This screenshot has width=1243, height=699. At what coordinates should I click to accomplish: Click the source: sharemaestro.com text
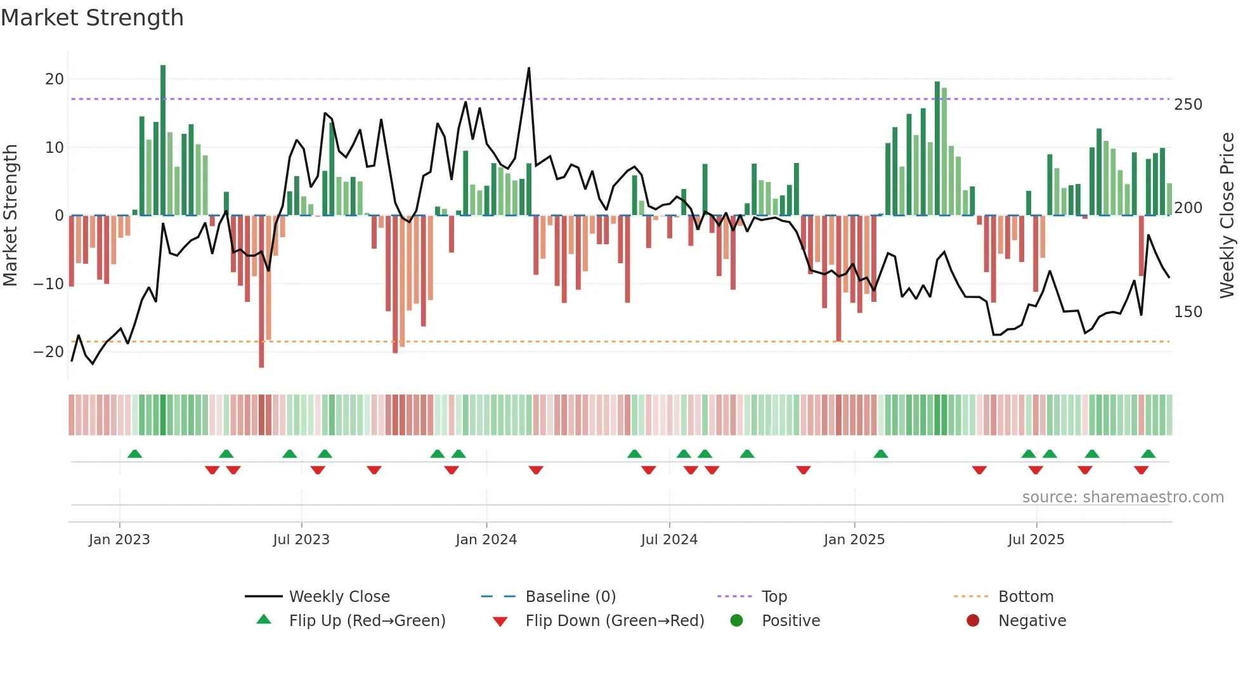(x=1123, y=497)
